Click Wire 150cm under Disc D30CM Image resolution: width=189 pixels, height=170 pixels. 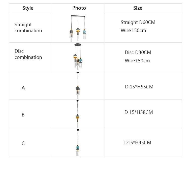click(x=137, y=61)
